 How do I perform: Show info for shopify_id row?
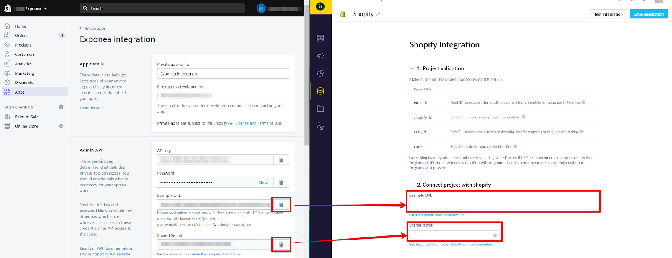[x=523, y=117]
